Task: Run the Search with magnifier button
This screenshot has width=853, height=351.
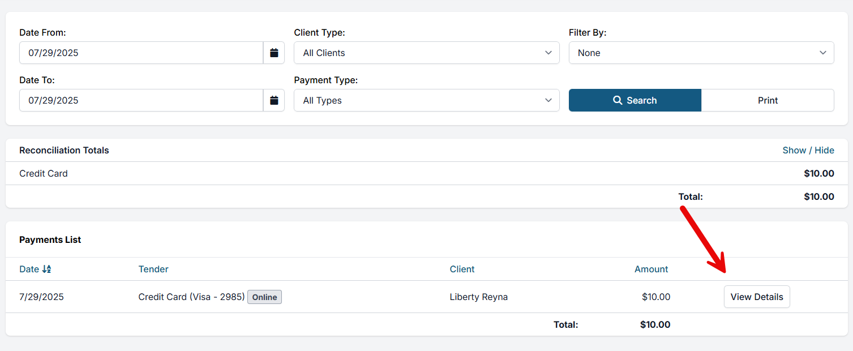Action: 635,100
